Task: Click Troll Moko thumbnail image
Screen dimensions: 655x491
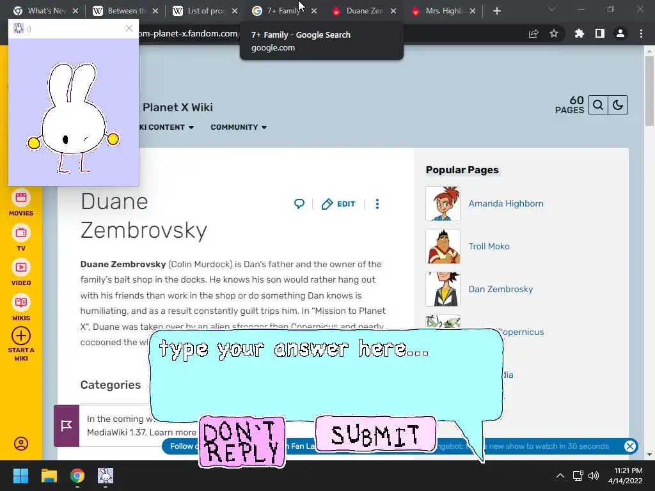Action: 443,246
